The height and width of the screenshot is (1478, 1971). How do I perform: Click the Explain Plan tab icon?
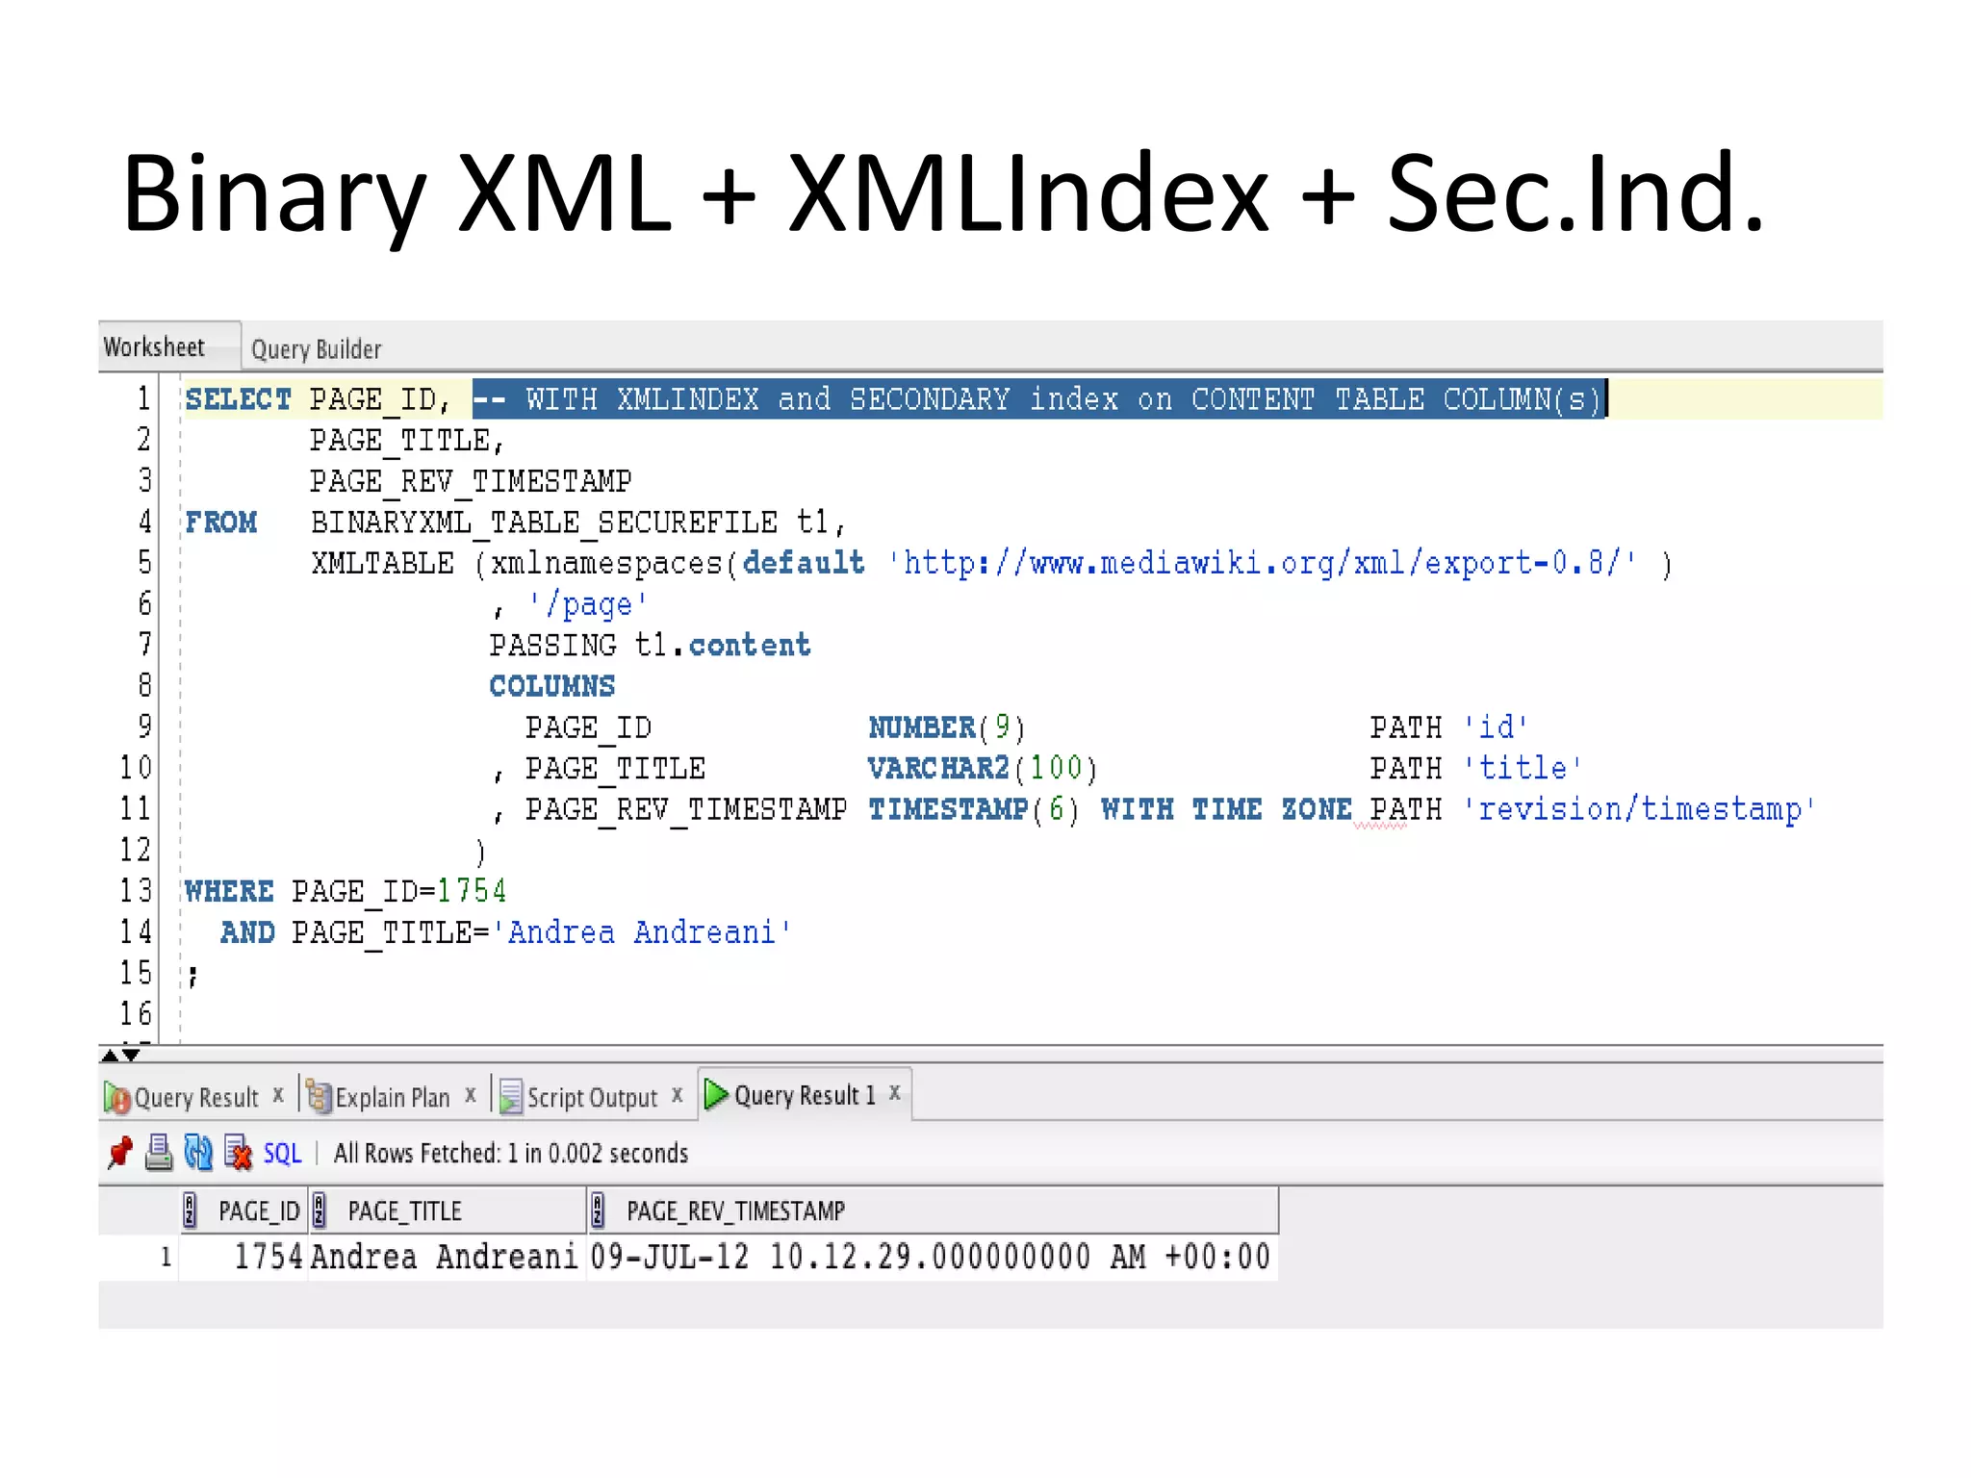tap(319, 1096)
